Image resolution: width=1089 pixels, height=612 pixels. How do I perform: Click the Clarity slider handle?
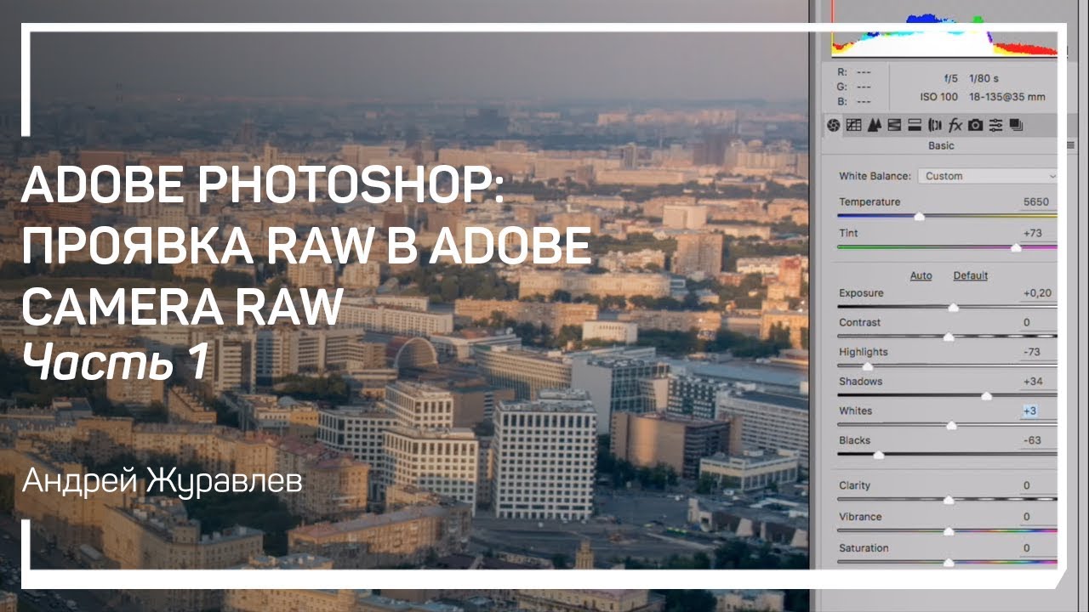point(949,501)
